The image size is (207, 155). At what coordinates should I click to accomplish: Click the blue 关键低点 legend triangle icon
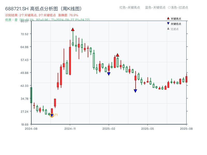pos(168,23)
